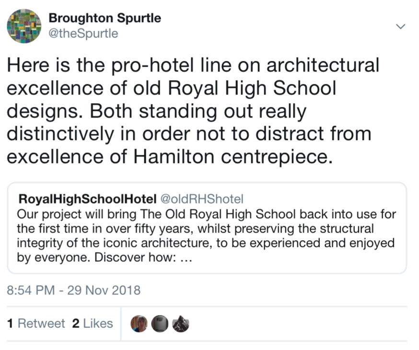The width and height of the screenshot is (419, 350).
Task: Open first liker's avatar with face
Action: pos(139,324)
